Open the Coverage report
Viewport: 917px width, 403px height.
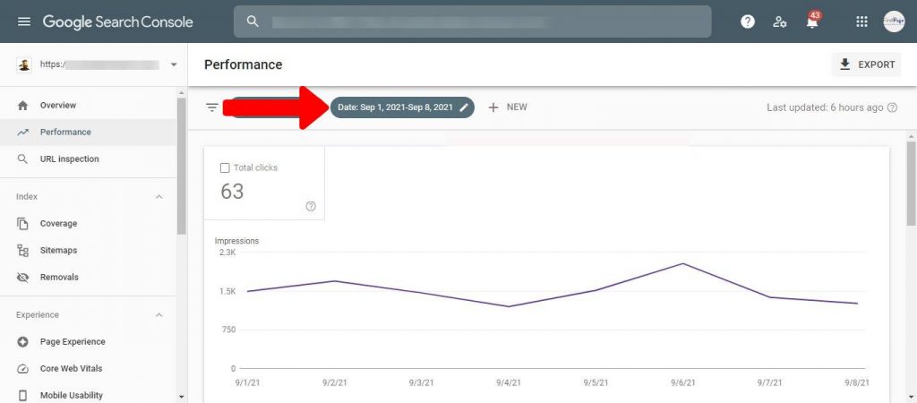(58, 224)
